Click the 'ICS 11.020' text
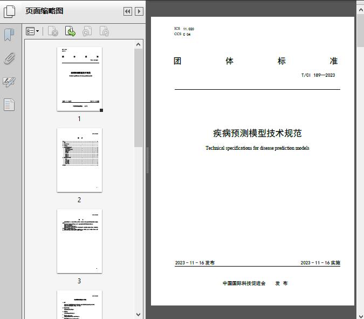Screen dimensions: 364x319 pos(184,29)
